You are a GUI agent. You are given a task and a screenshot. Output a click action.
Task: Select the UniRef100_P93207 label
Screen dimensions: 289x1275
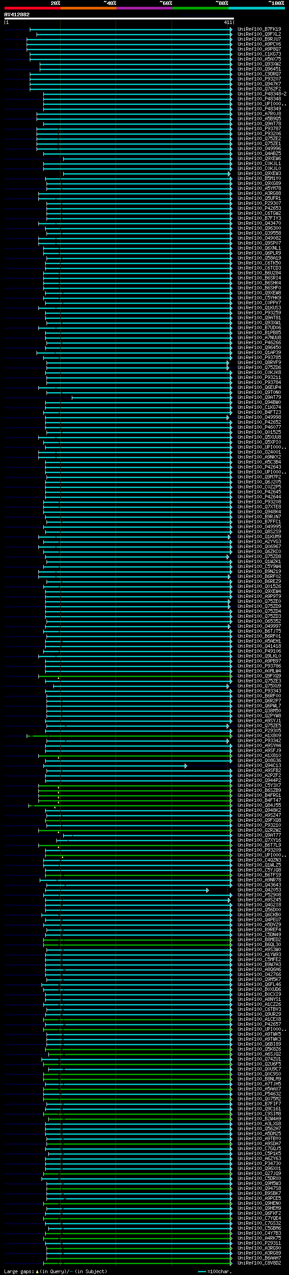point(259,79)
